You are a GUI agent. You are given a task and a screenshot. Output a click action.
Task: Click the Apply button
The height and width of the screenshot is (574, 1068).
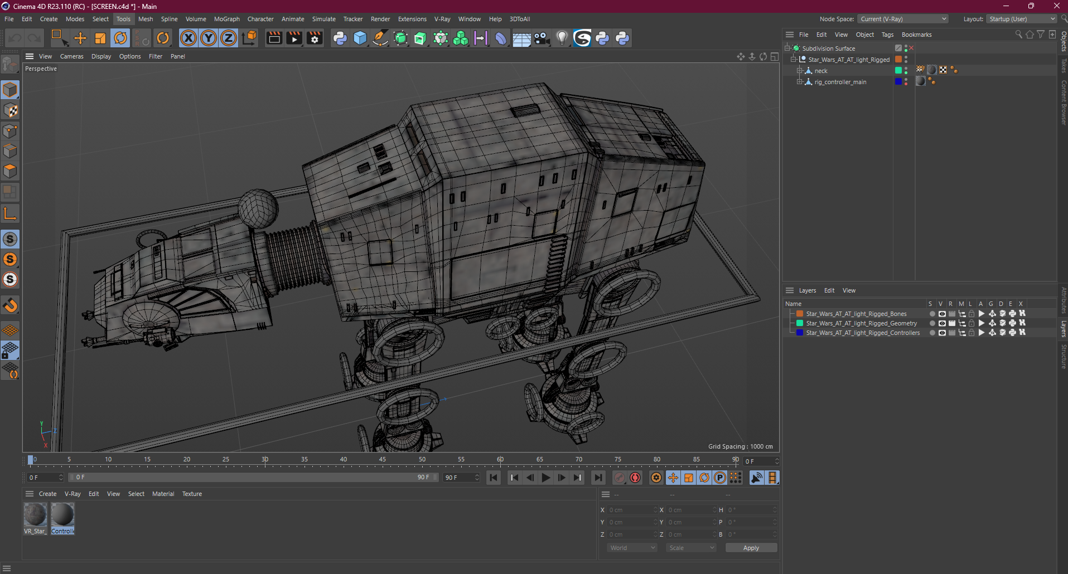[x=751, y=548]
